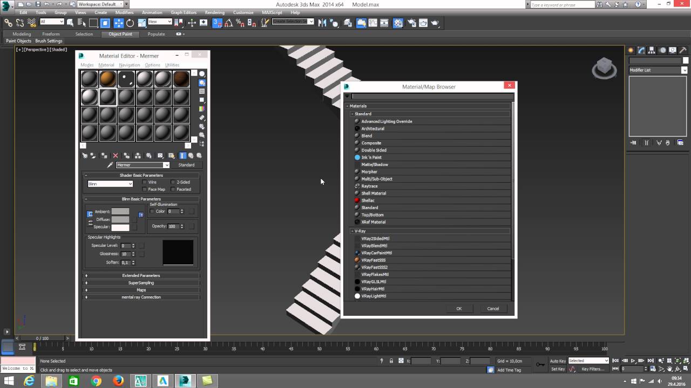Toggle the selection lock icon in status bar
This screenshot has width=691, height=388.
pos(391,361)
